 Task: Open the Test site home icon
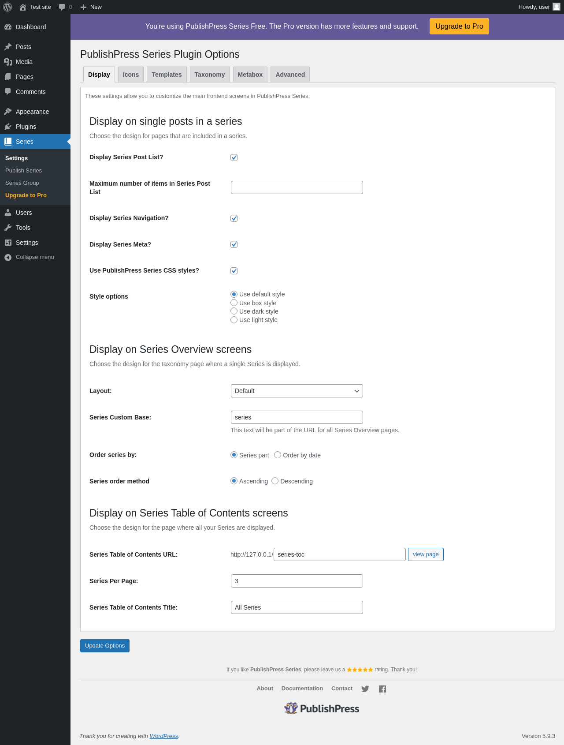coord(23,7)
